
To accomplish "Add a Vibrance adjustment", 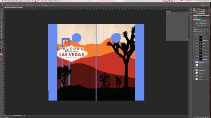I will click(x=205, y=21).
